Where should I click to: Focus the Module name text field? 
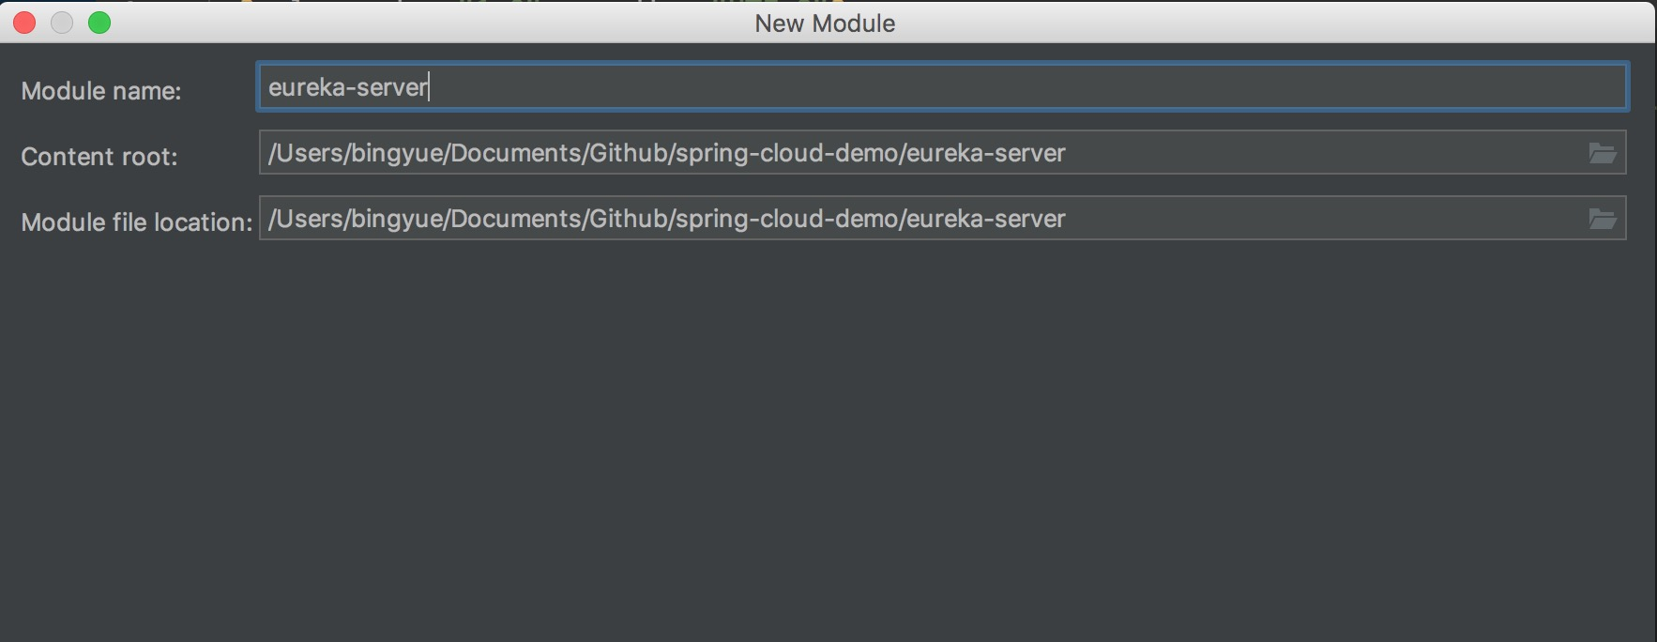(938, 87)
